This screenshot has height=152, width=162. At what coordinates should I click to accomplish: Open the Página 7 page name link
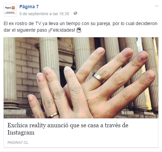(29, 7)
